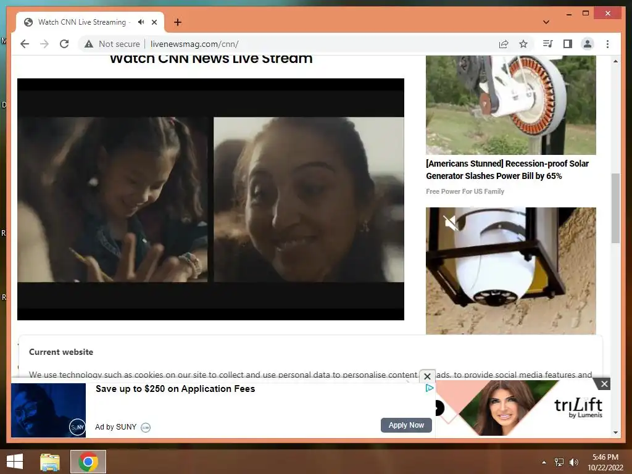Image resolution: width=632 pixels, height=474 pixels.
Task: Open the SUNY ad thumbnail image
Action: coord(48,410)
